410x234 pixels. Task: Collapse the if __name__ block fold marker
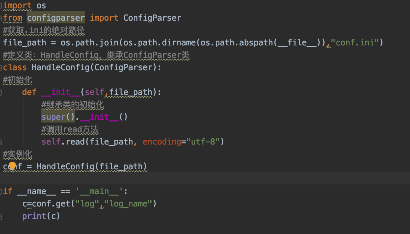(1, 192)
